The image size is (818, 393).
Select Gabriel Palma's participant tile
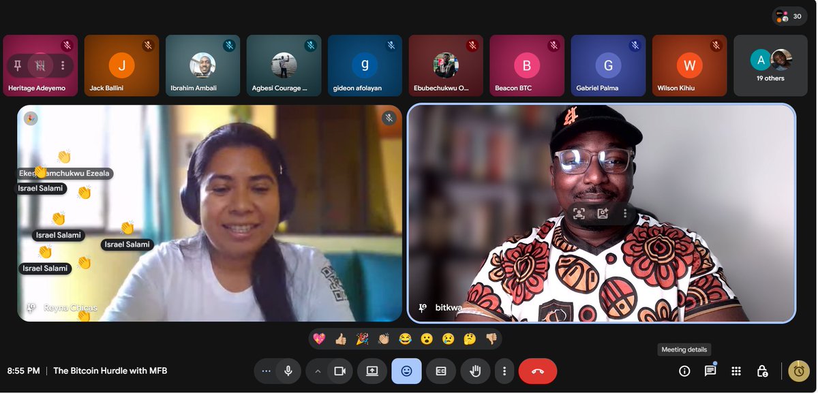coord(608,65)
